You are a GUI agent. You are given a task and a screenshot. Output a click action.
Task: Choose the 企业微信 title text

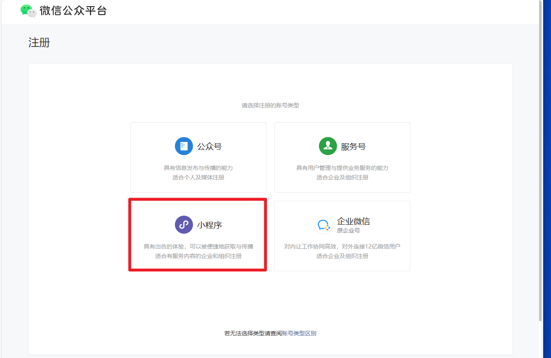[353, 221]
